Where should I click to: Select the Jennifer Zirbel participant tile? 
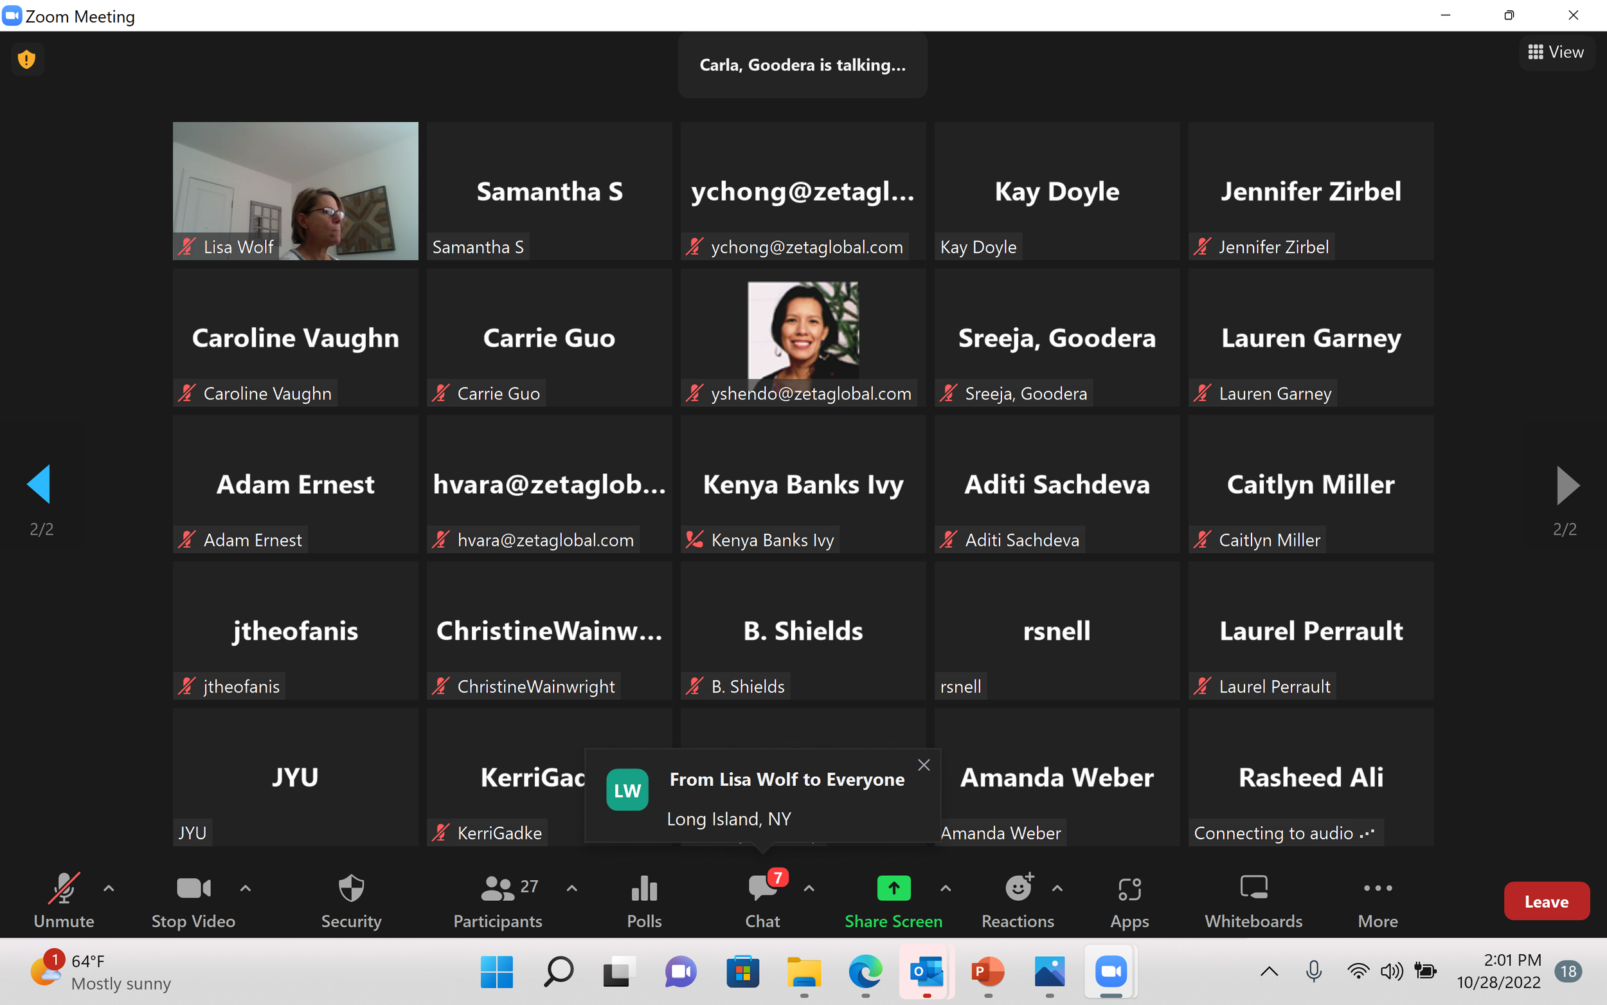click(1311, 191)
